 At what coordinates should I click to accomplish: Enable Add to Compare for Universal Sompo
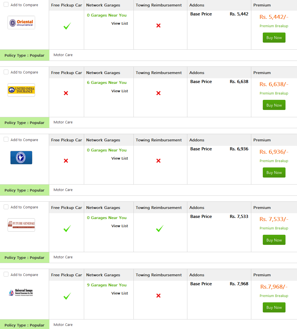click(x=6, y=274)
